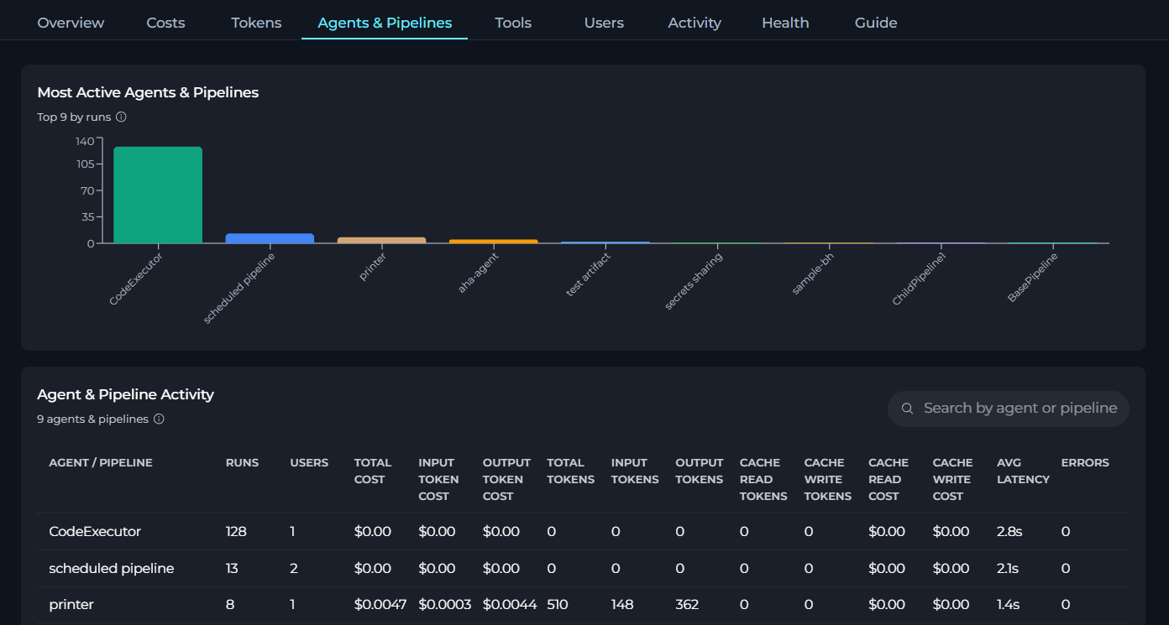The height and width of the screenshot is (625, 1169).
Task: Click the '$0.0044' output token cost cell
Action: [510, 605]
